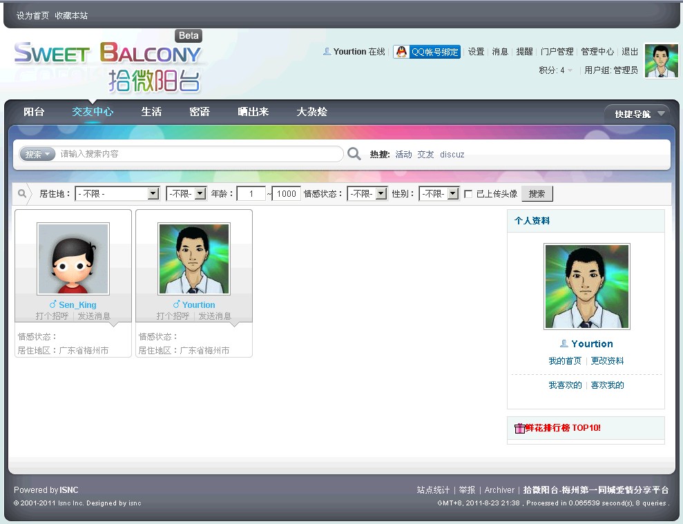Expand the 快捷导航 quick navigation menu

(x=637, y=114)
